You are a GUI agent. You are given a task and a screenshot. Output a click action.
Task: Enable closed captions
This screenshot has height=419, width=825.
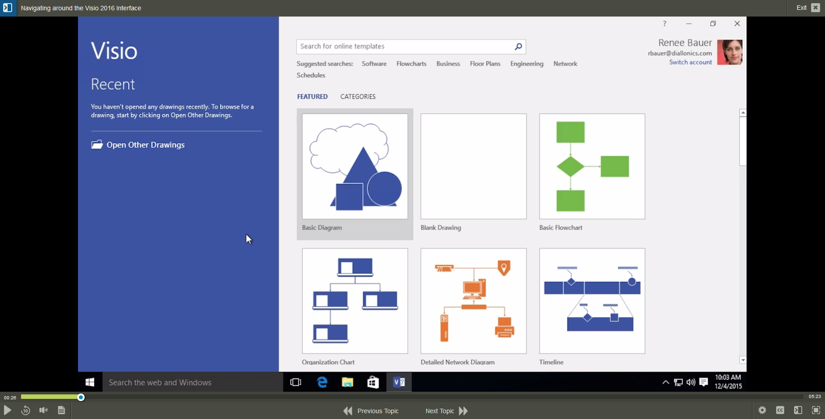pos(780,410)
